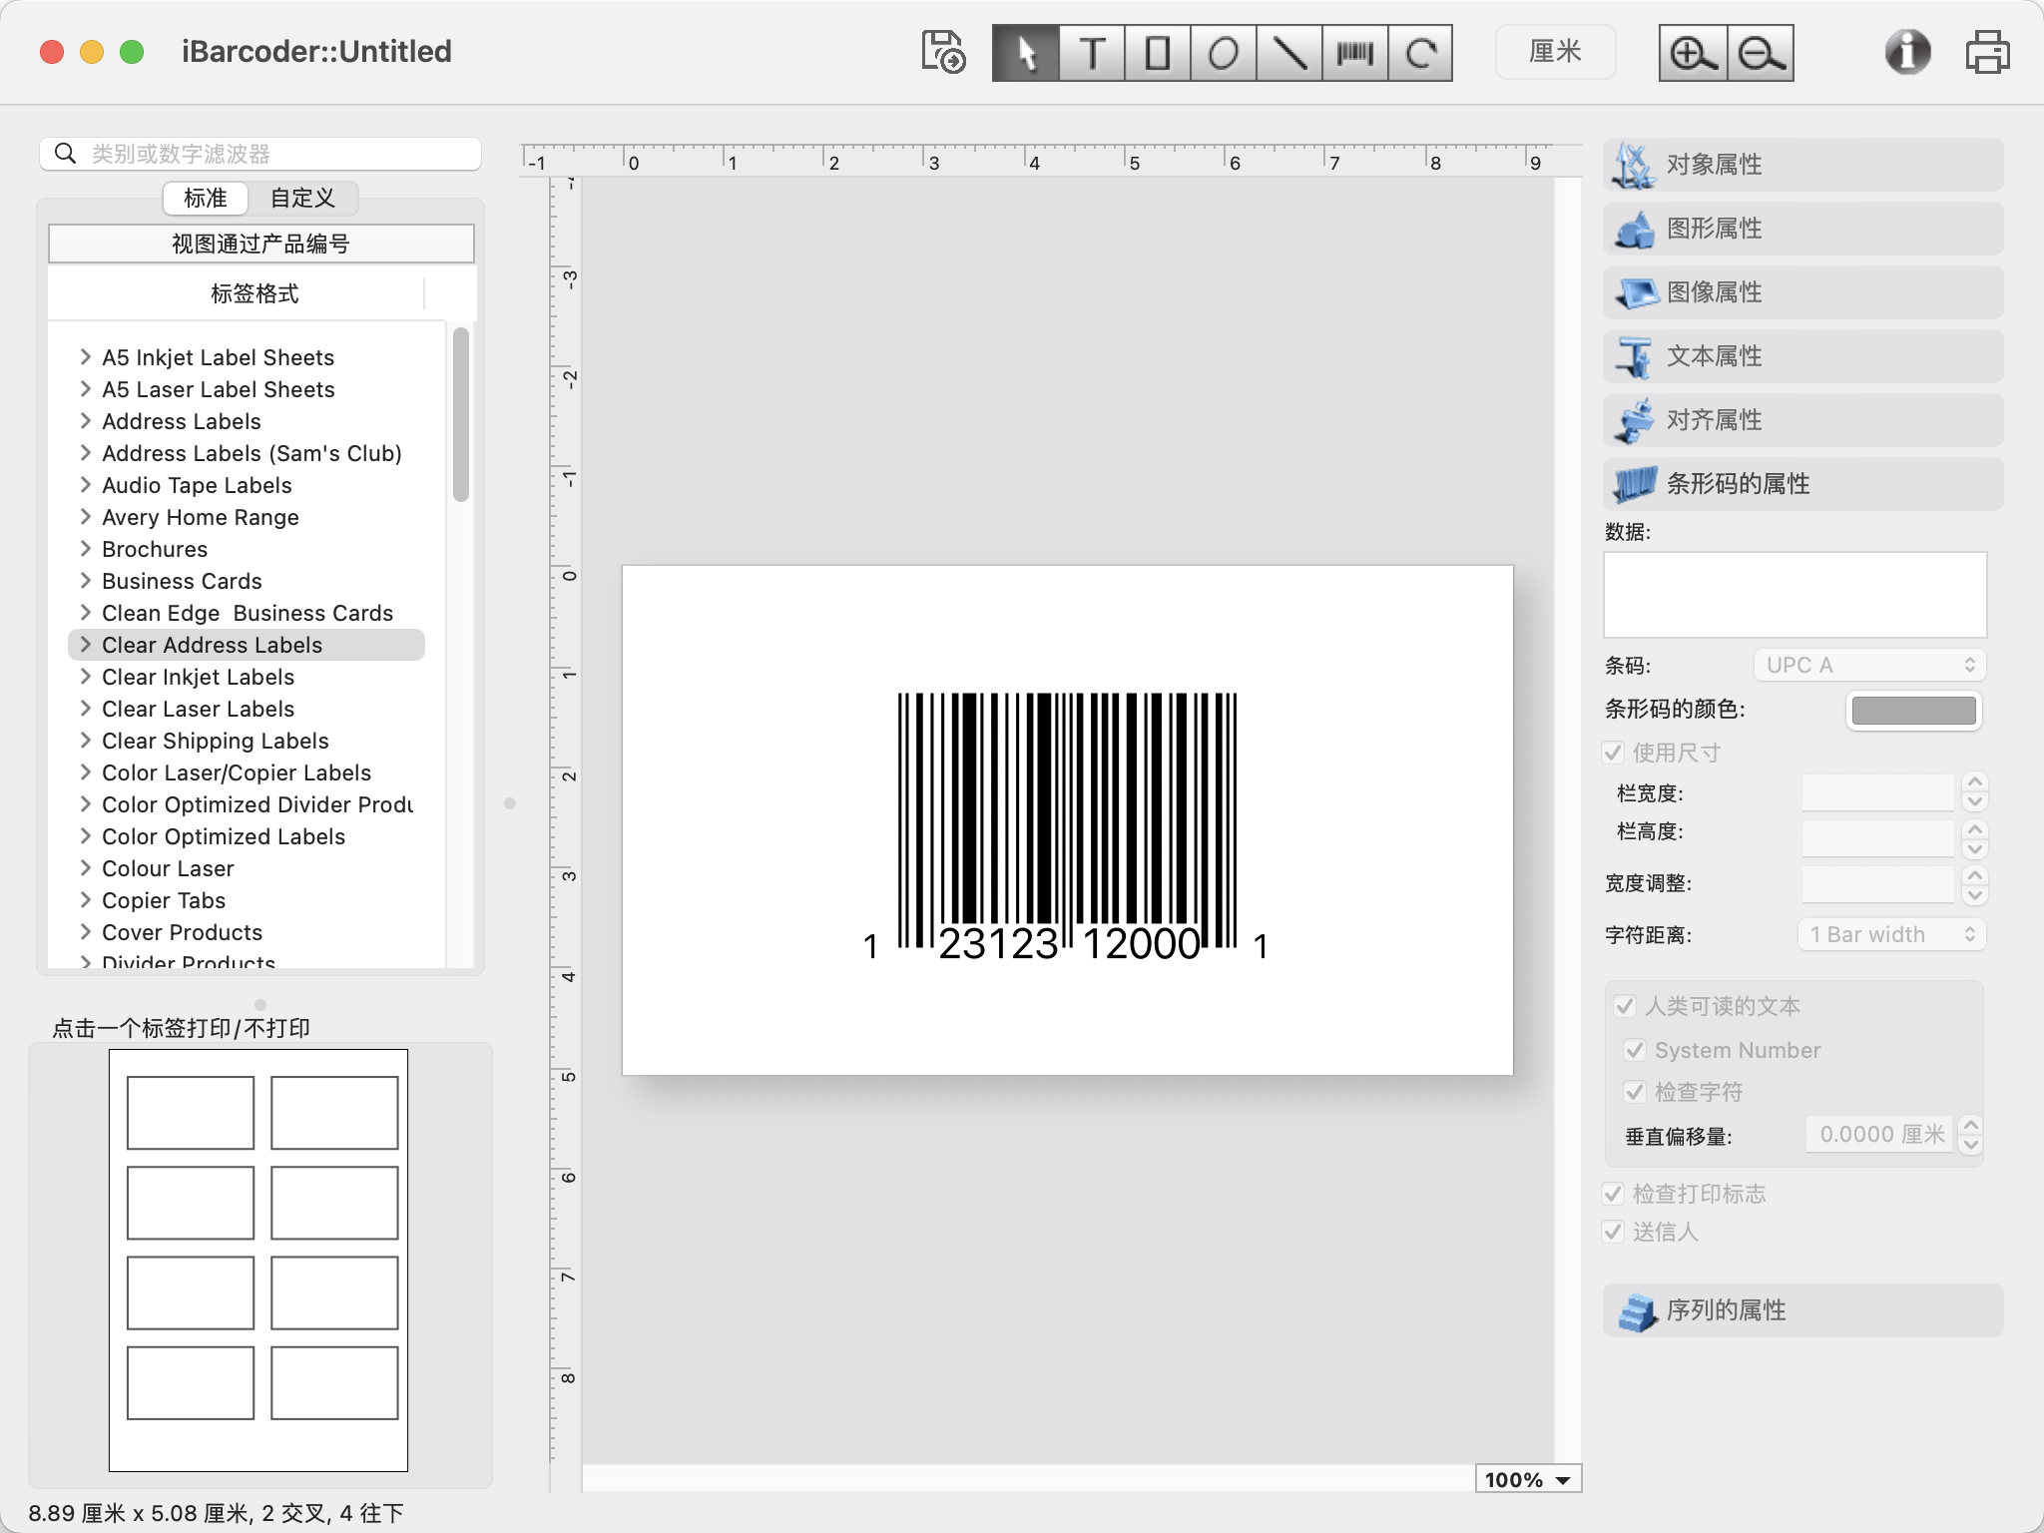Toggle the 检查字符 checkbox
Image resolution: width=2044 pixels, height=1533 pixels.
1634,1092
